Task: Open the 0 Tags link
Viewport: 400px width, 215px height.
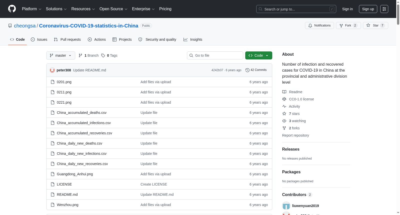Action: click(x=109, y=55)
